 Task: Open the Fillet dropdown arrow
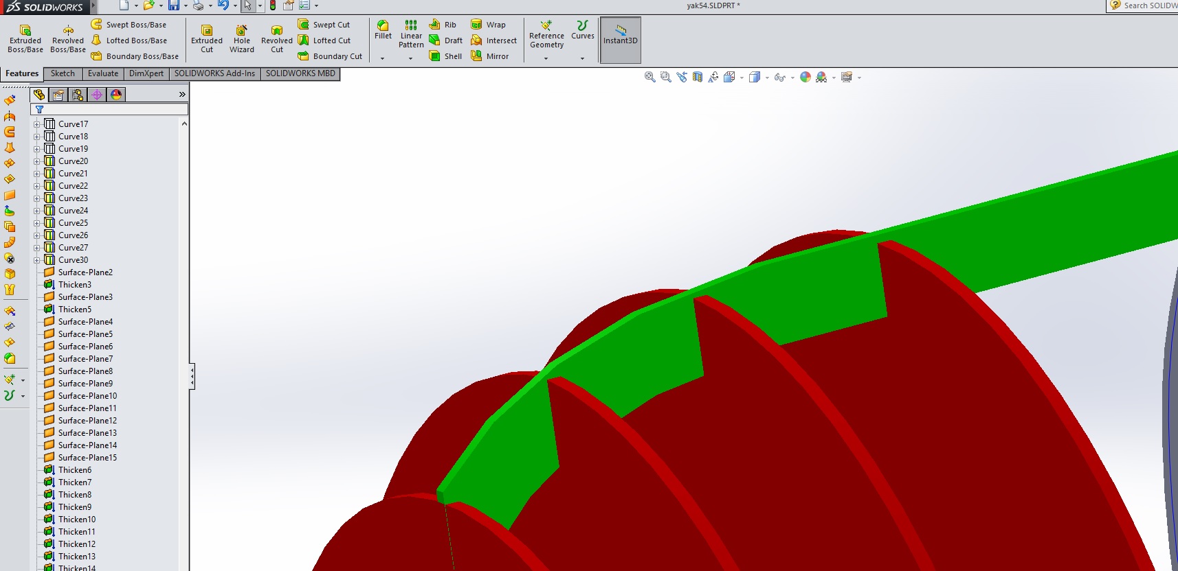[x=383, y=58]
